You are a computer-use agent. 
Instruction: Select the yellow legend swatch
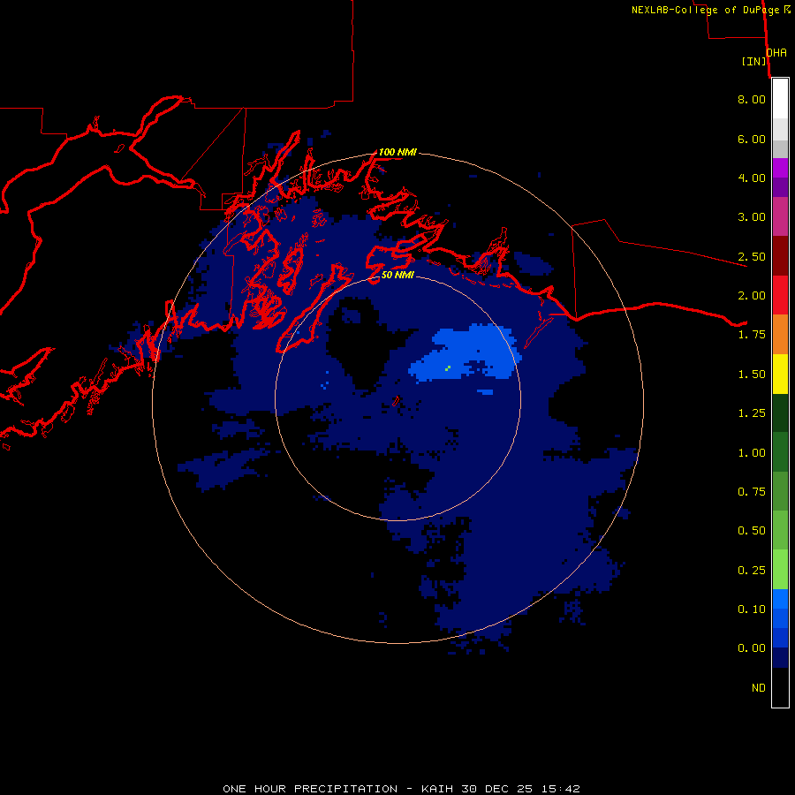(x=780, y=374)
